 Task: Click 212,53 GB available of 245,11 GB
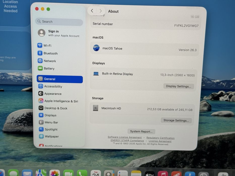pyautogui.click(x=170, y=109)
